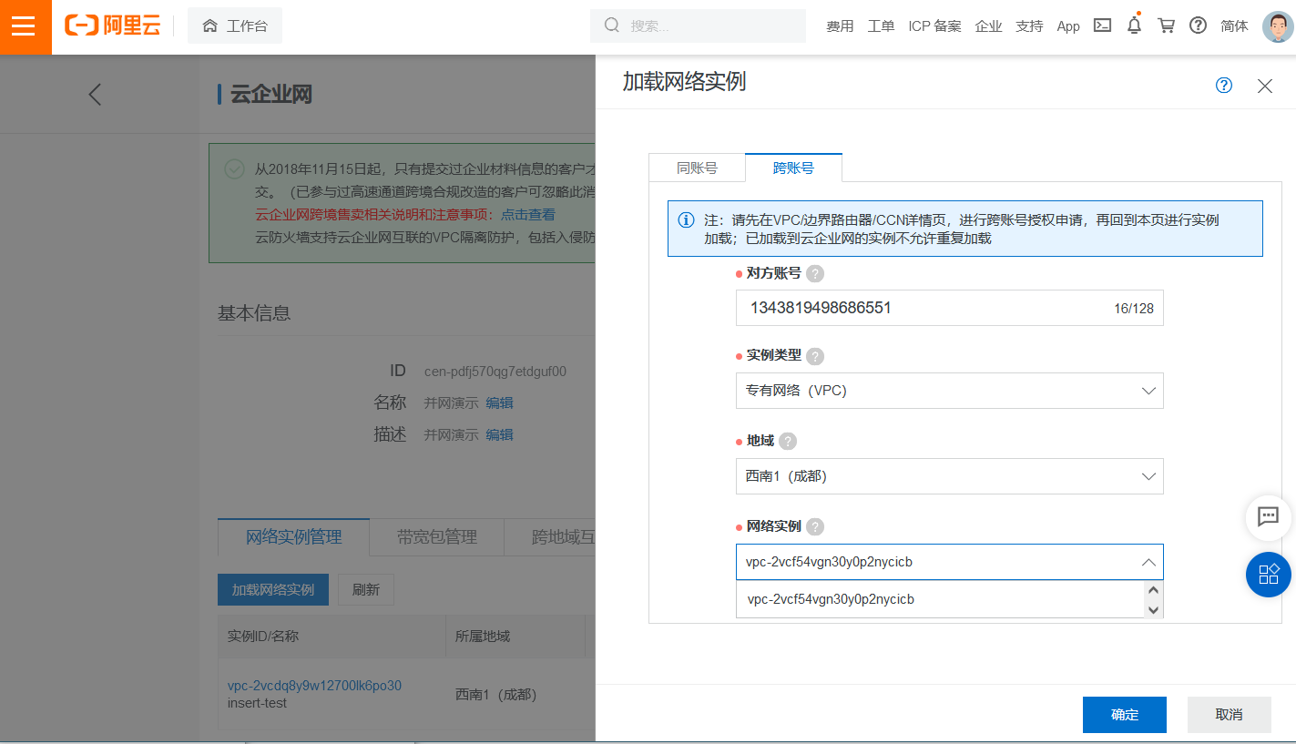Click the green notice check icon
Screen dimensions: 1296x744
234,168
